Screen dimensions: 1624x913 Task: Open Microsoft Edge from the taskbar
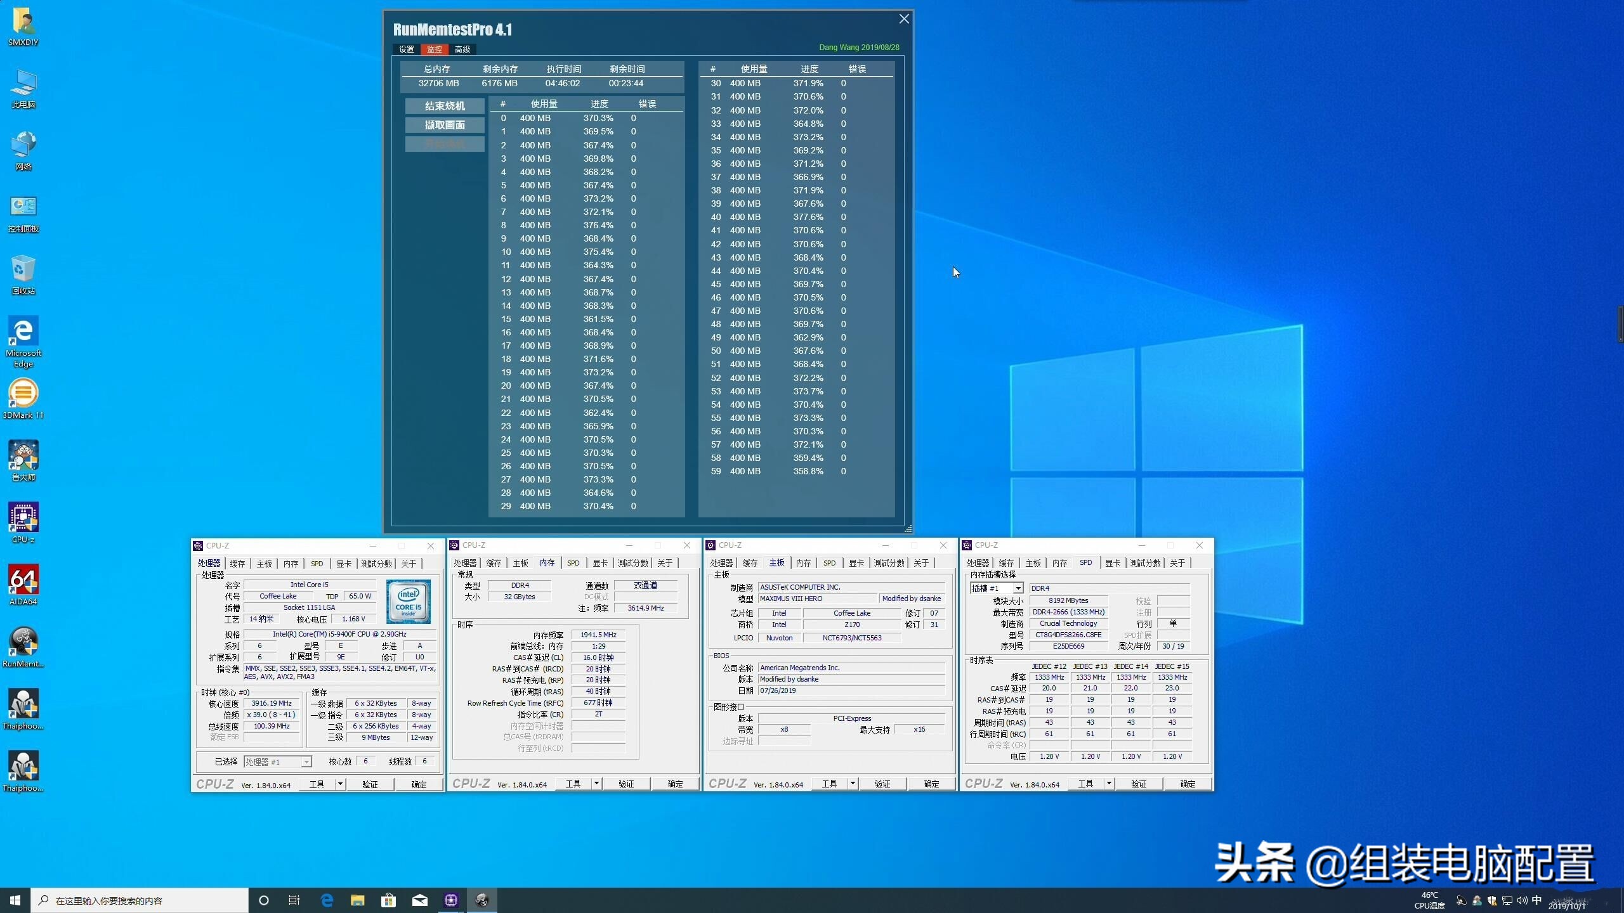click(x=326, y=900)
